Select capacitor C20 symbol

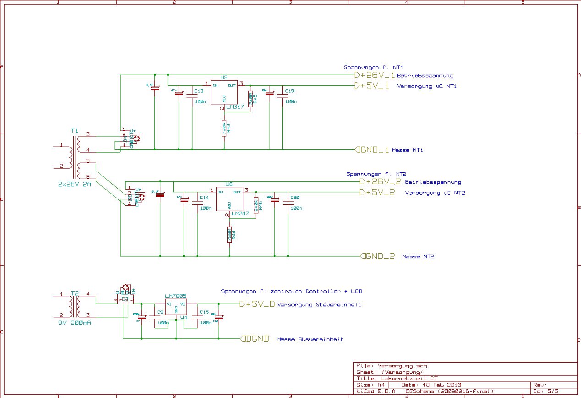pos(288,203)
